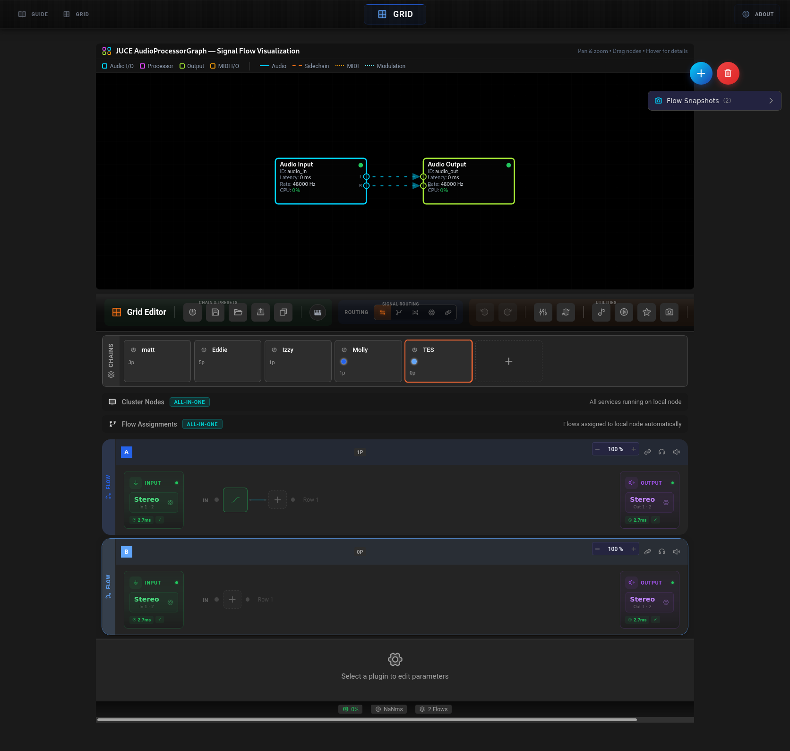Image resolution: width=790 pixels, height=751 pixels.
Task: Click the Audio Output node in the graph
Action: tap(469, 181)
